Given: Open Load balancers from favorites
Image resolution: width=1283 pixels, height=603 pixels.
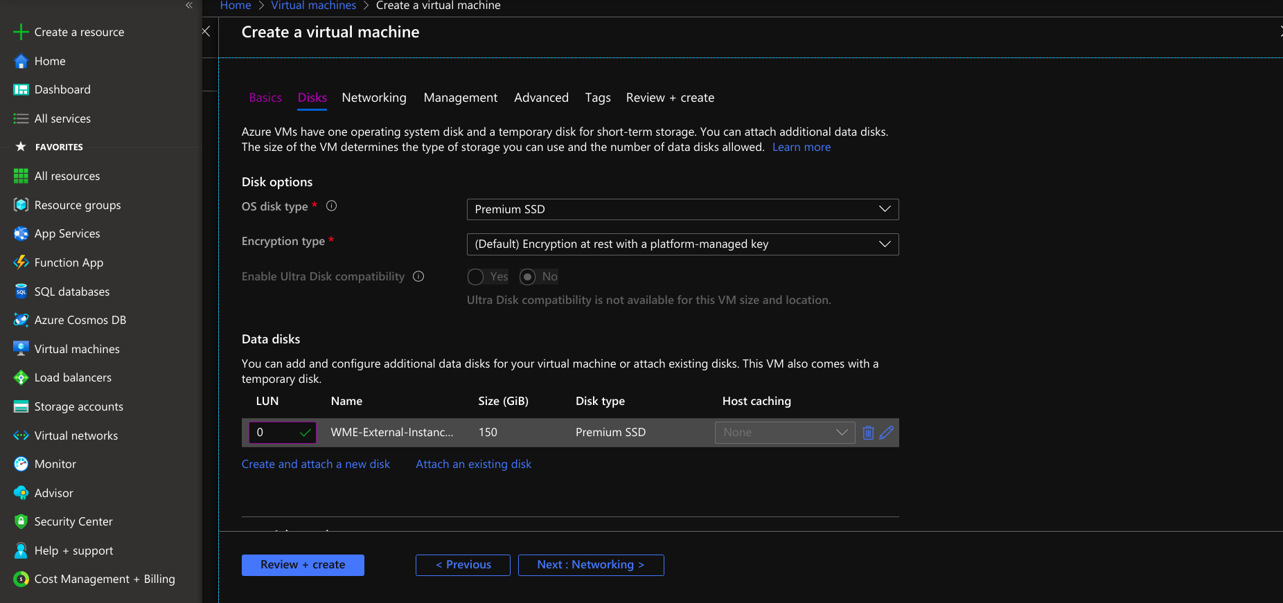Looking at the screenshot, I should click(x=72, y=377).
